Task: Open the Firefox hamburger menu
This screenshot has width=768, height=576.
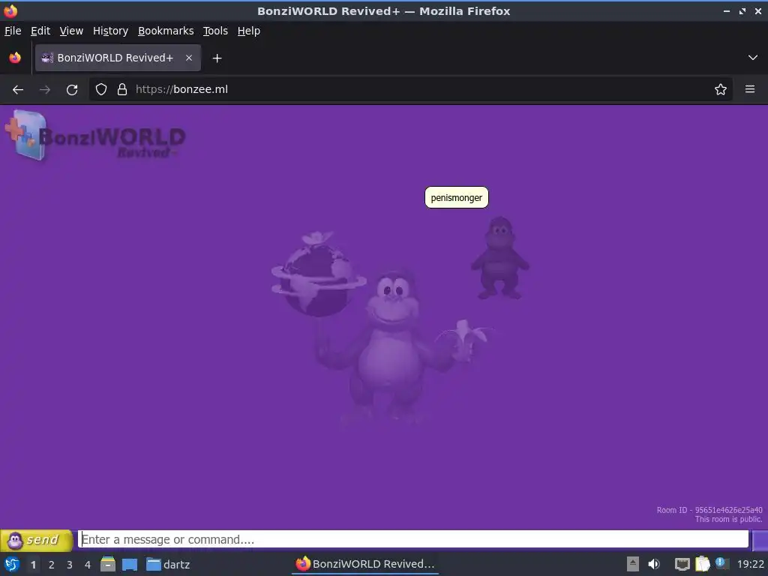Action: click(x=750, y=90)
